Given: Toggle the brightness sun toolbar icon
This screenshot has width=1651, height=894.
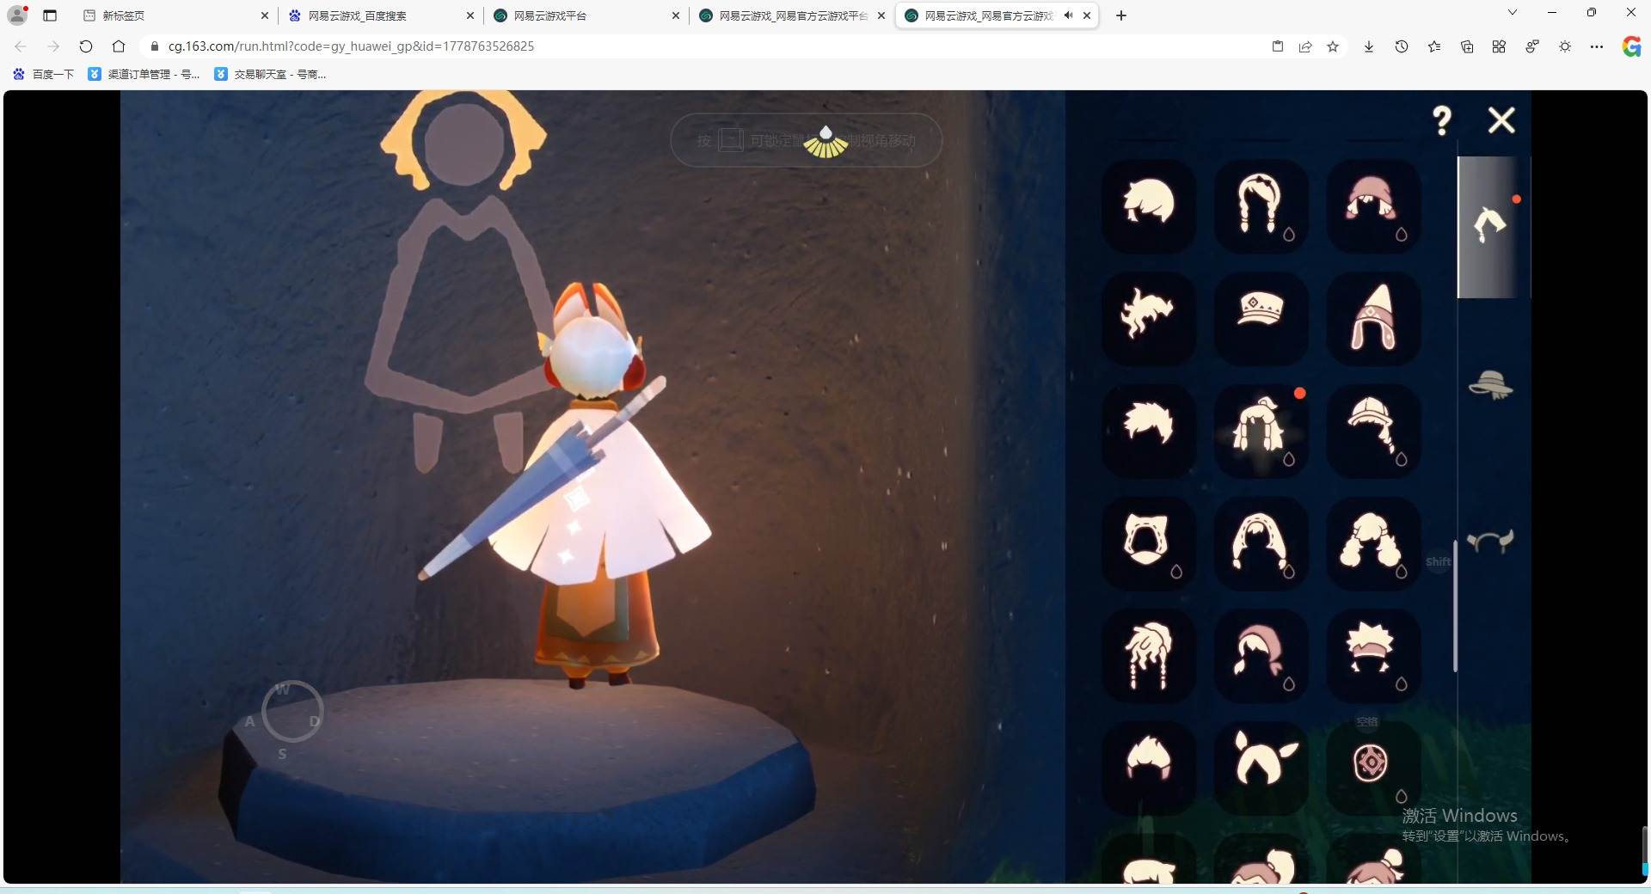Looking at the screenshot, I should (x=1565, y=46).
